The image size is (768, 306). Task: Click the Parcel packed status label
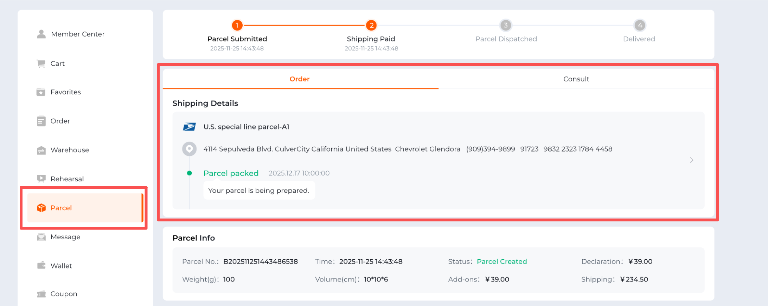(231, 173)
